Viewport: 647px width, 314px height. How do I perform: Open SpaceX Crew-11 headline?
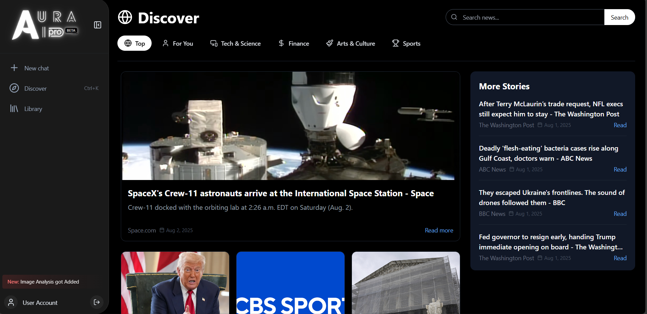coord(281,193)
